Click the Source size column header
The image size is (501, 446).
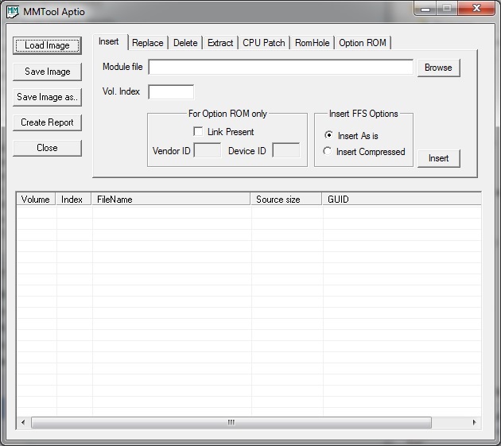click(286, 200)
